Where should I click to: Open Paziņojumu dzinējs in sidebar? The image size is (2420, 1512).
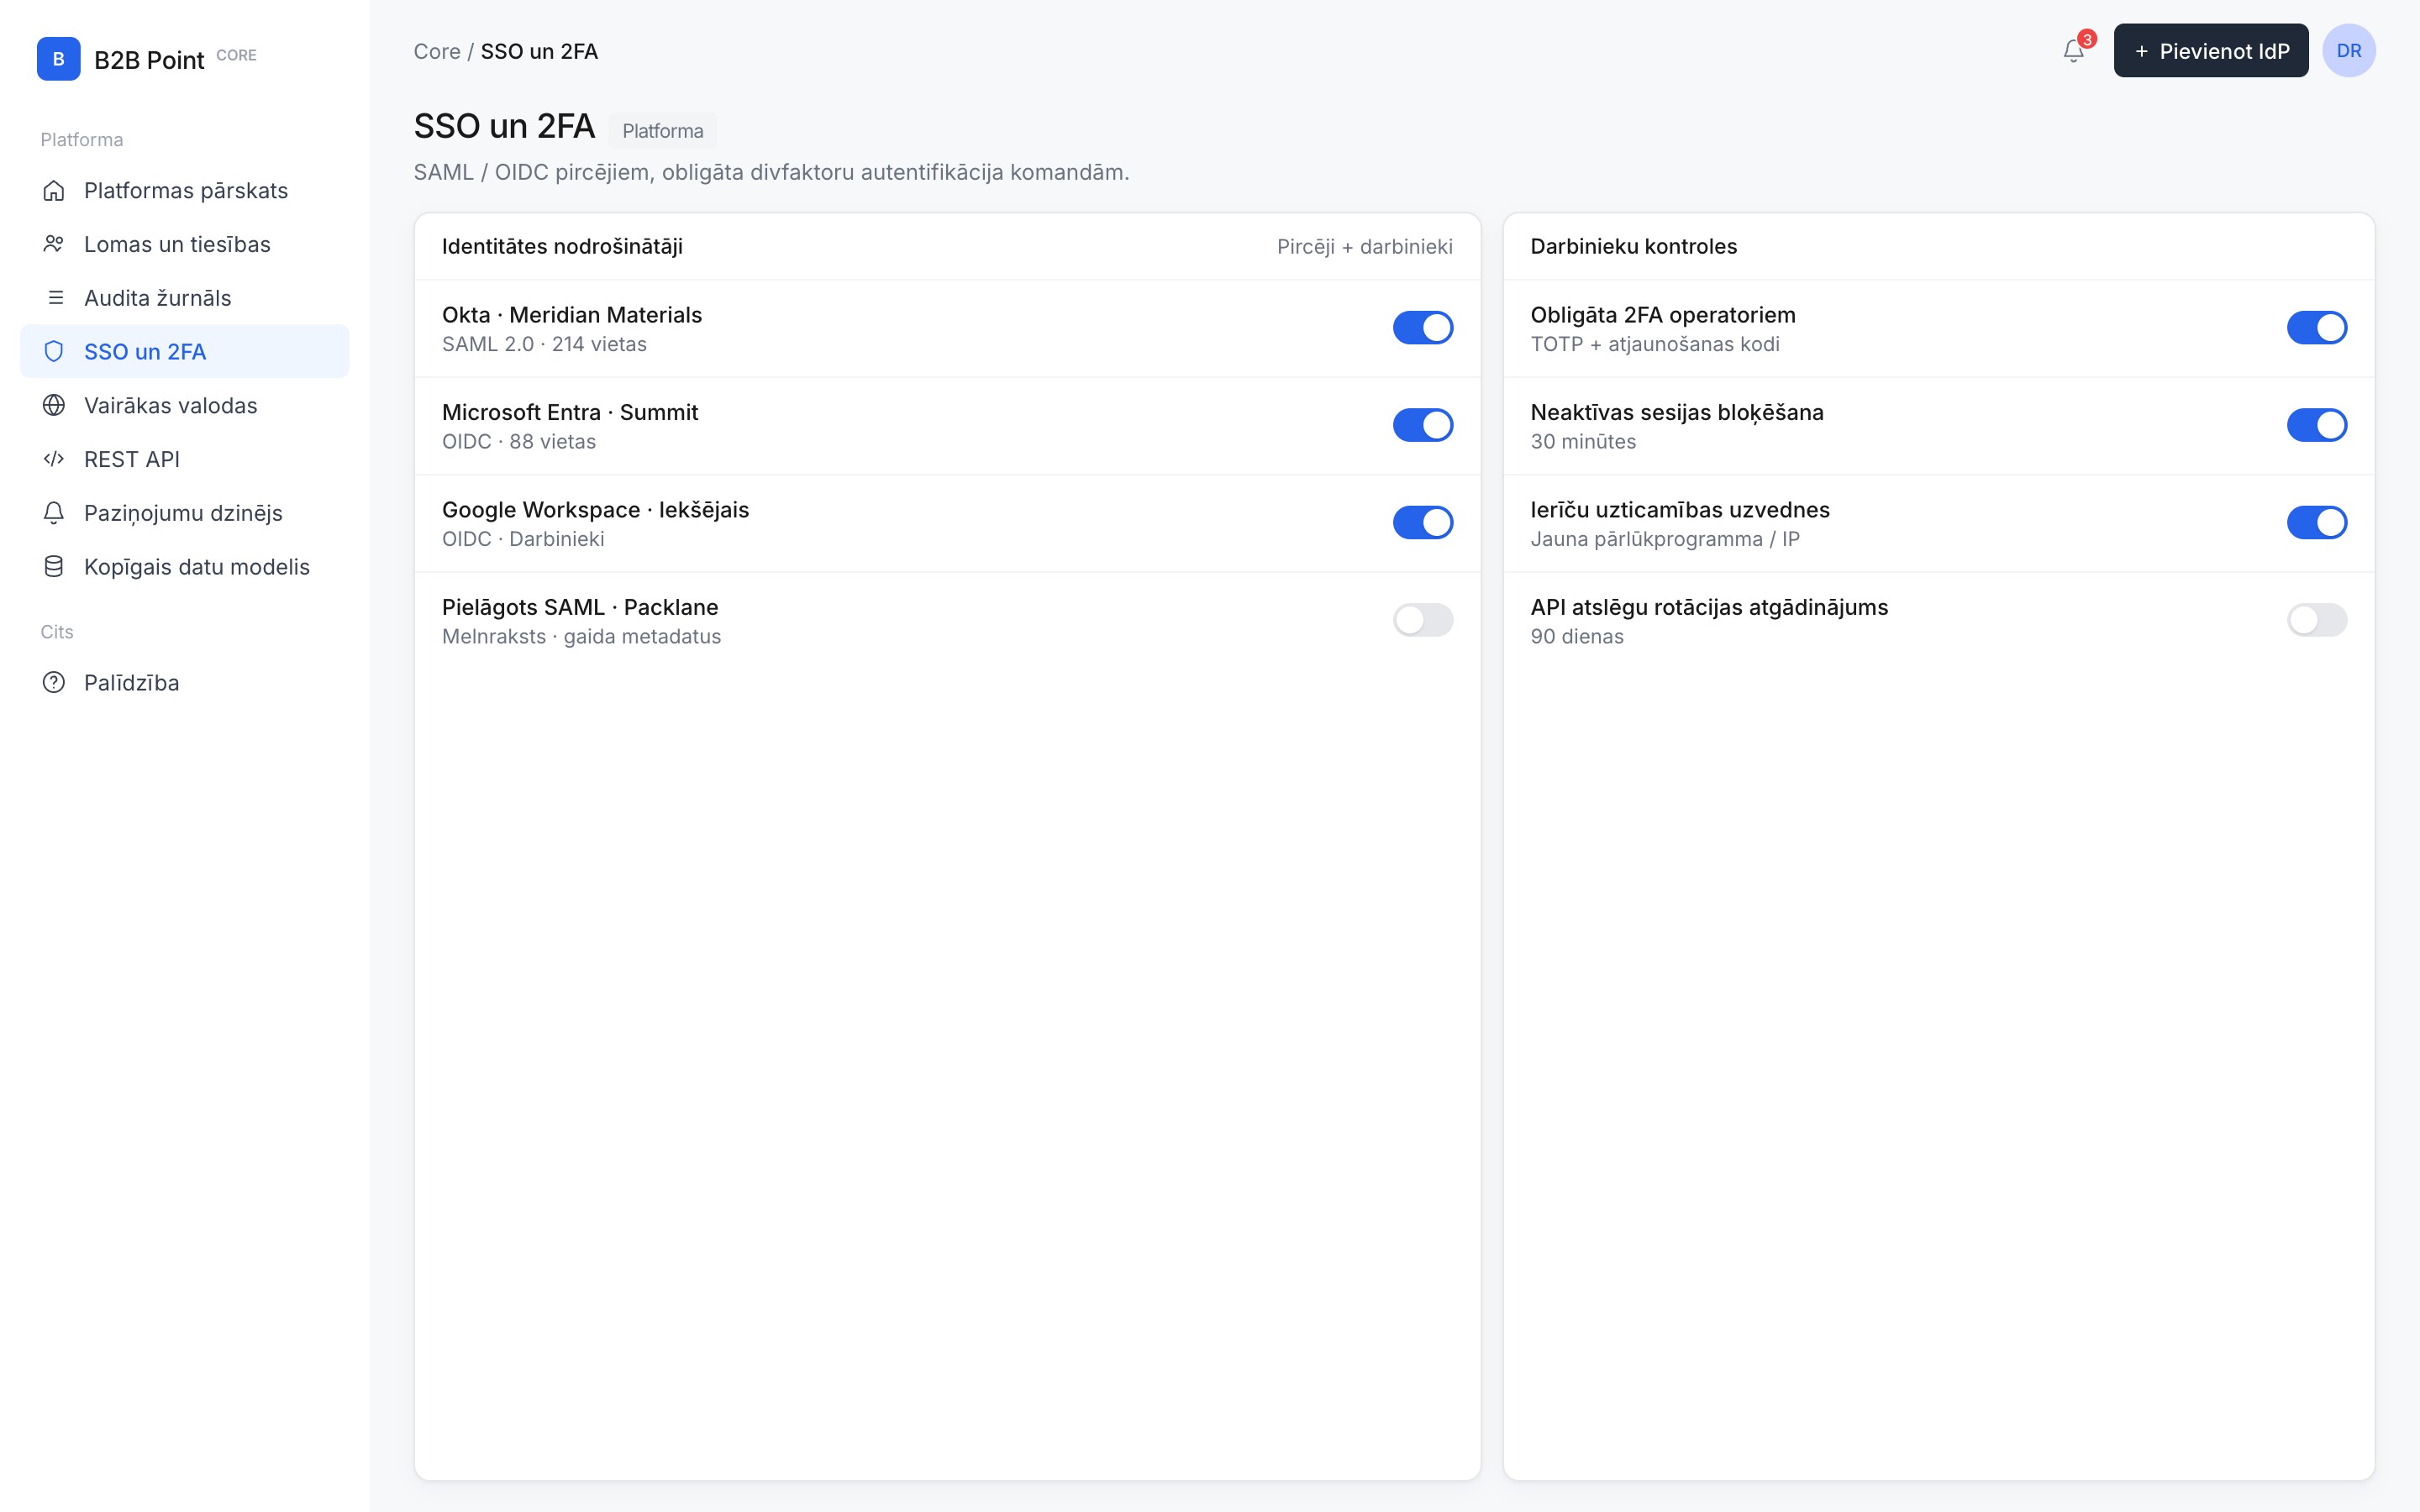coord(185,513)
